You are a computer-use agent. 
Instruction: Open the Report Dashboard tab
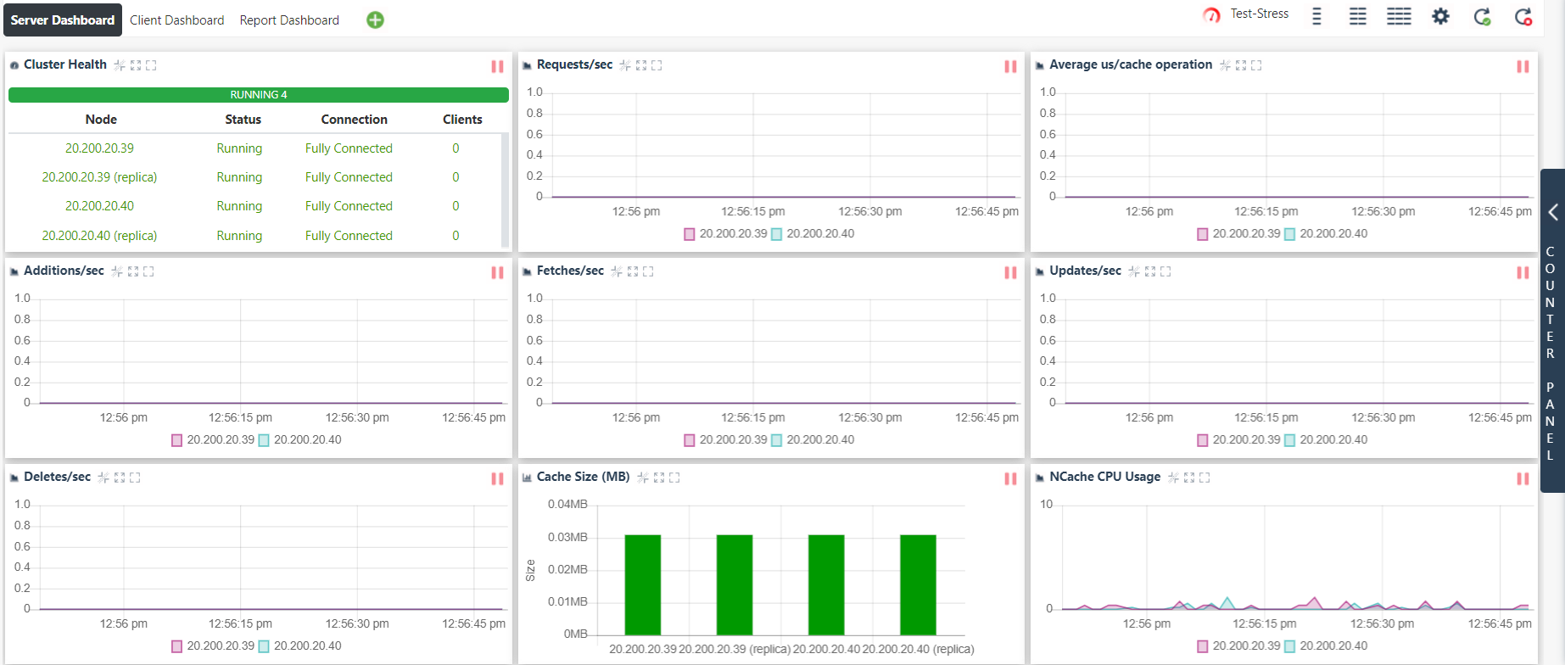coord(289,20)
